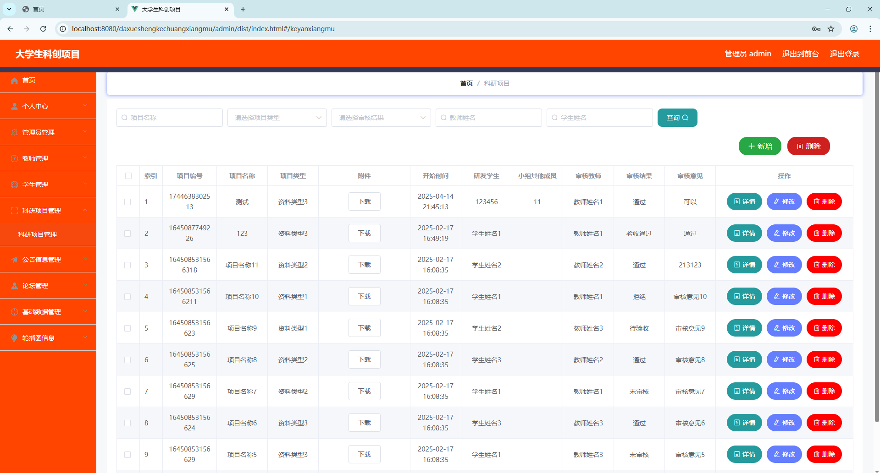This screenshot has height=473, width=880.
Task: Open the tab search chevron in the browser
Action: pos(9,9)
